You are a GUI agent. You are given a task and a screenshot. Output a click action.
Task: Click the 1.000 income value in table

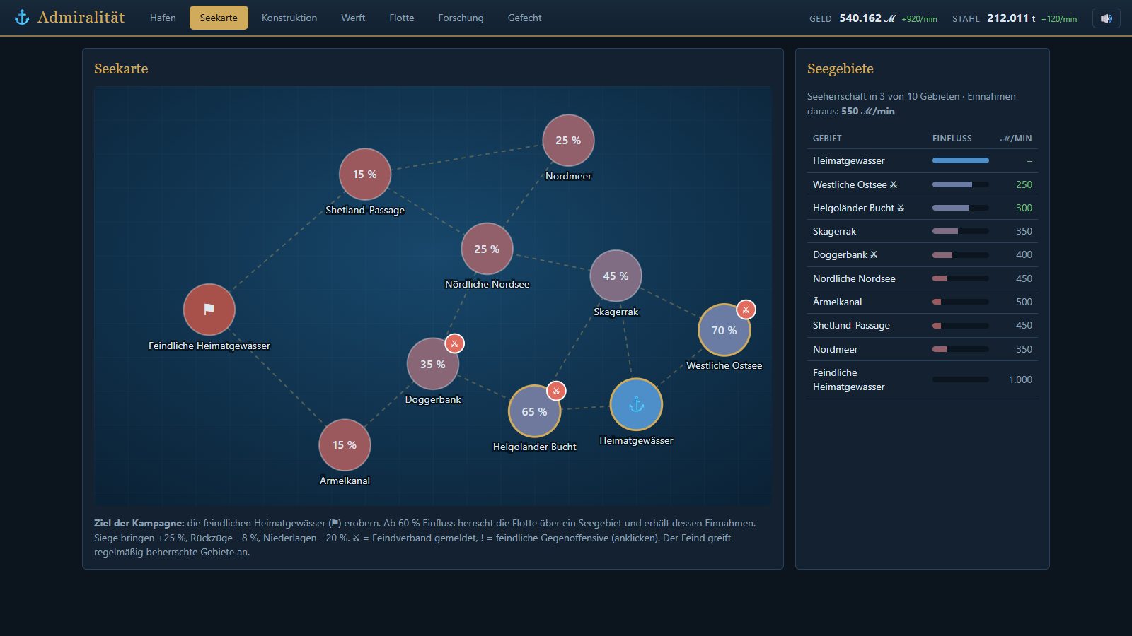coord(1020,379)
